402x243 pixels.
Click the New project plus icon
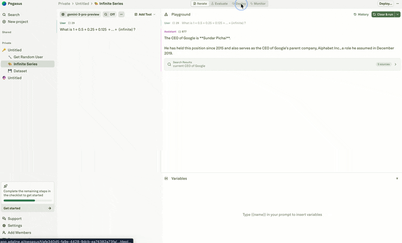click(x=4, y=22)
